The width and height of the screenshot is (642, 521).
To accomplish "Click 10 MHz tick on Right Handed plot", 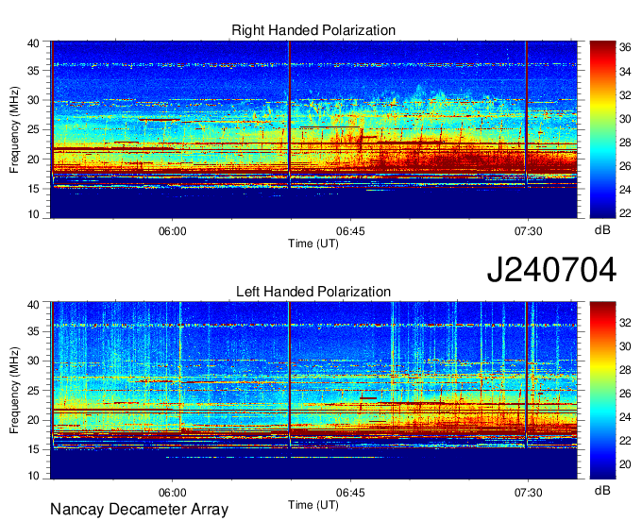I will [34, 214].
